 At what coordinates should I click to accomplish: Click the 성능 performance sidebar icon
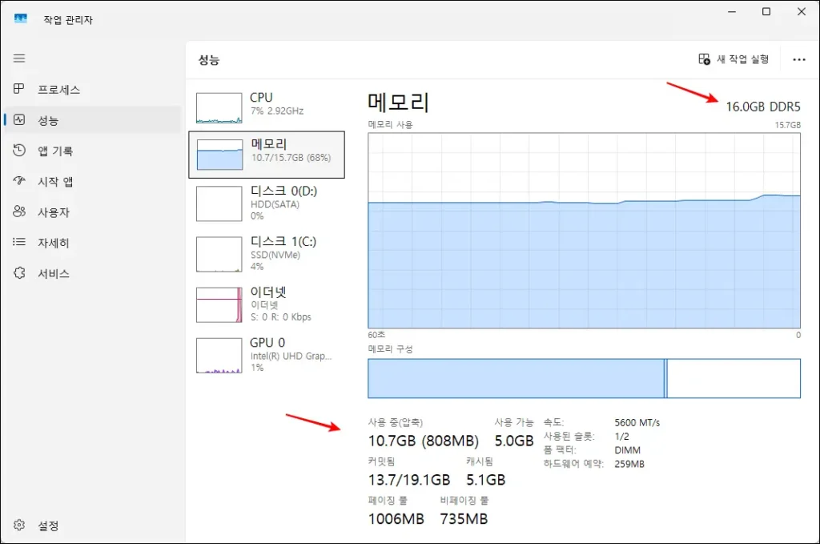coord(19,120)
